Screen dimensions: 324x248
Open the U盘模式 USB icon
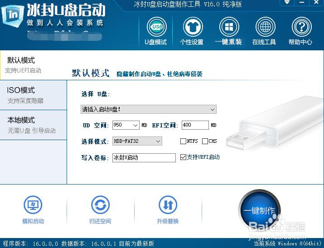157,27
